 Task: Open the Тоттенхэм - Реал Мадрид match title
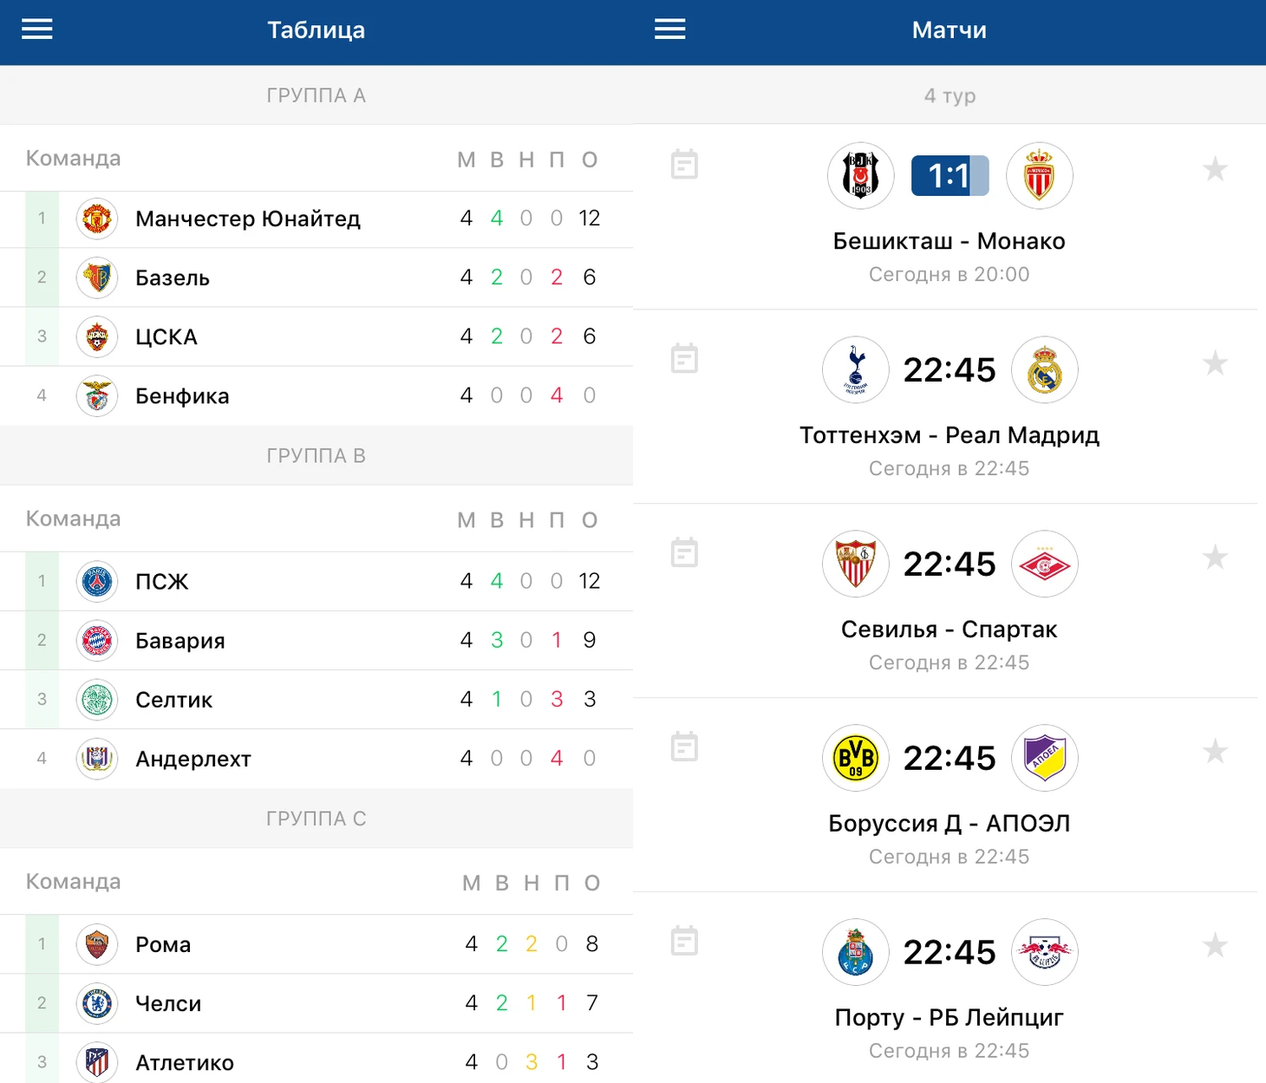(x=949, y=435)
